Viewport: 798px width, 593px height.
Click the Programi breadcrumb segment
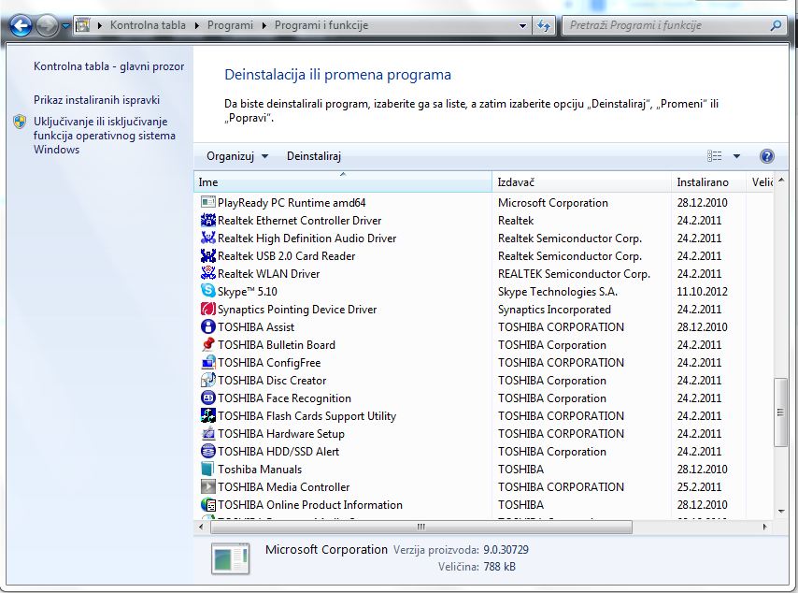coord(230,25)
